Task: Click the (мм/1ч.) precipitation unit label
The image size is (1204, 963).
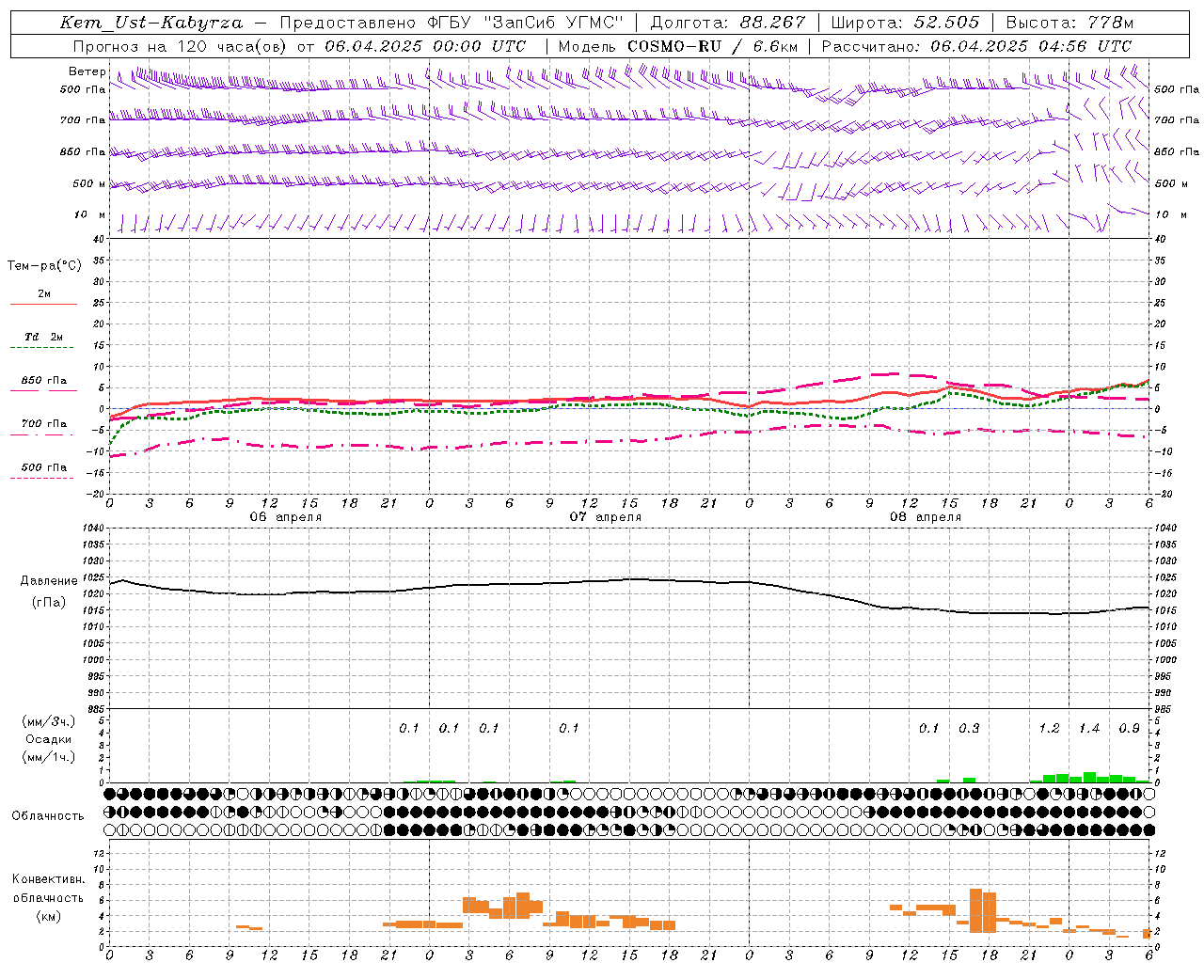Action: tap(49, 757)
